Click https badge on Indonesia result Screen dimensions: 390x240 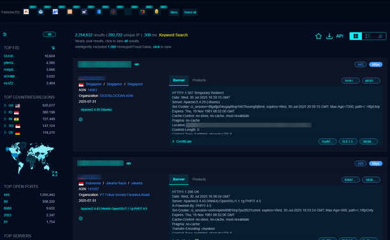point(375,164)
